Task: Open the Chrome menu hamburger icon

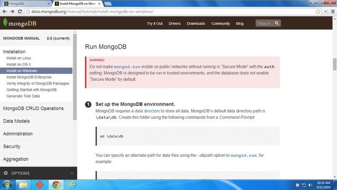Action: 333,12
